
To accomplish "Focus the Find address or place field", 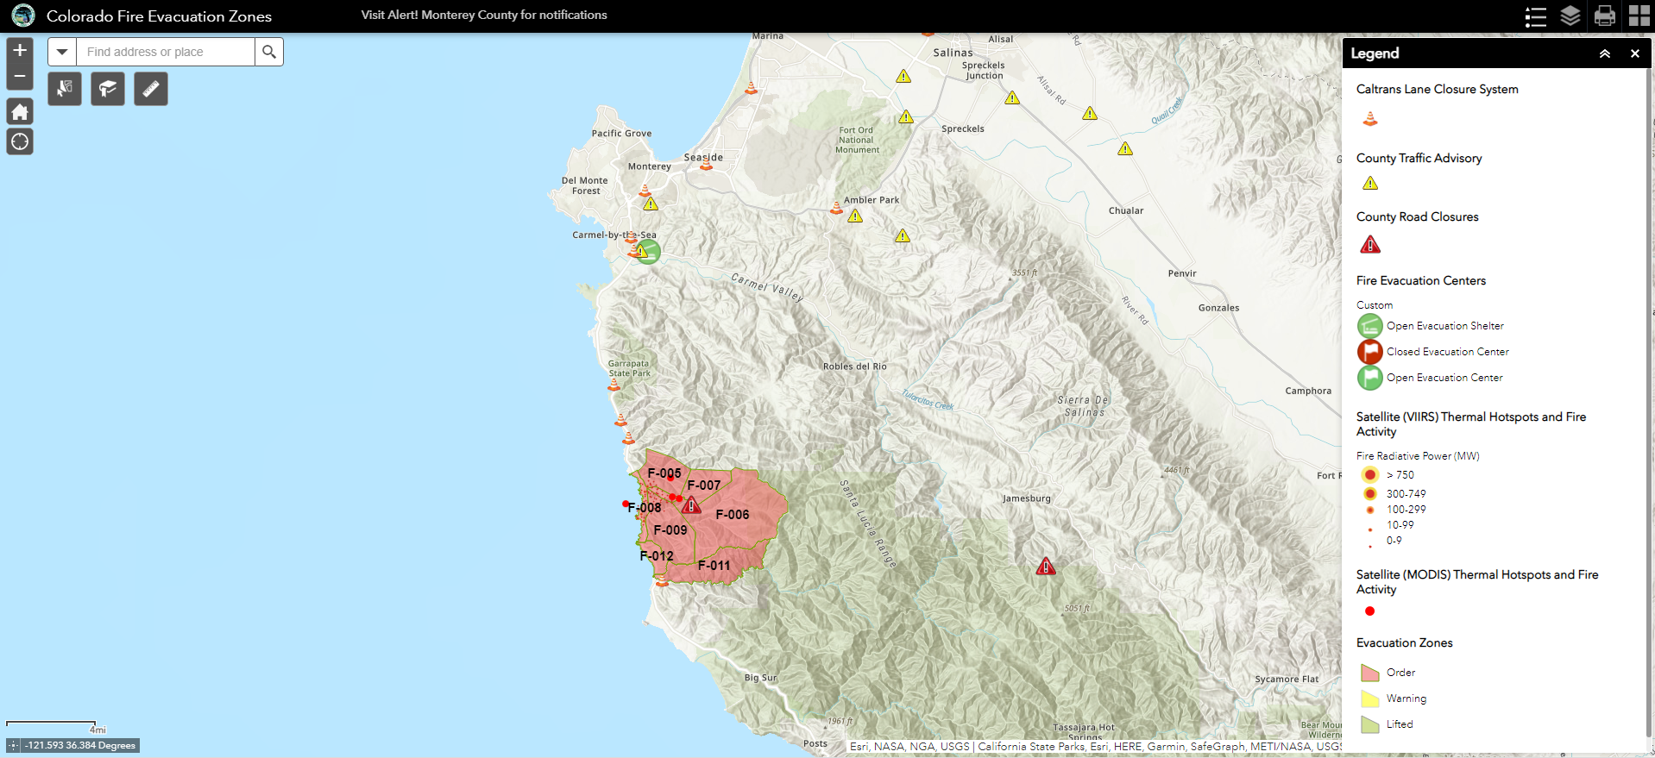I will (166, 52).
